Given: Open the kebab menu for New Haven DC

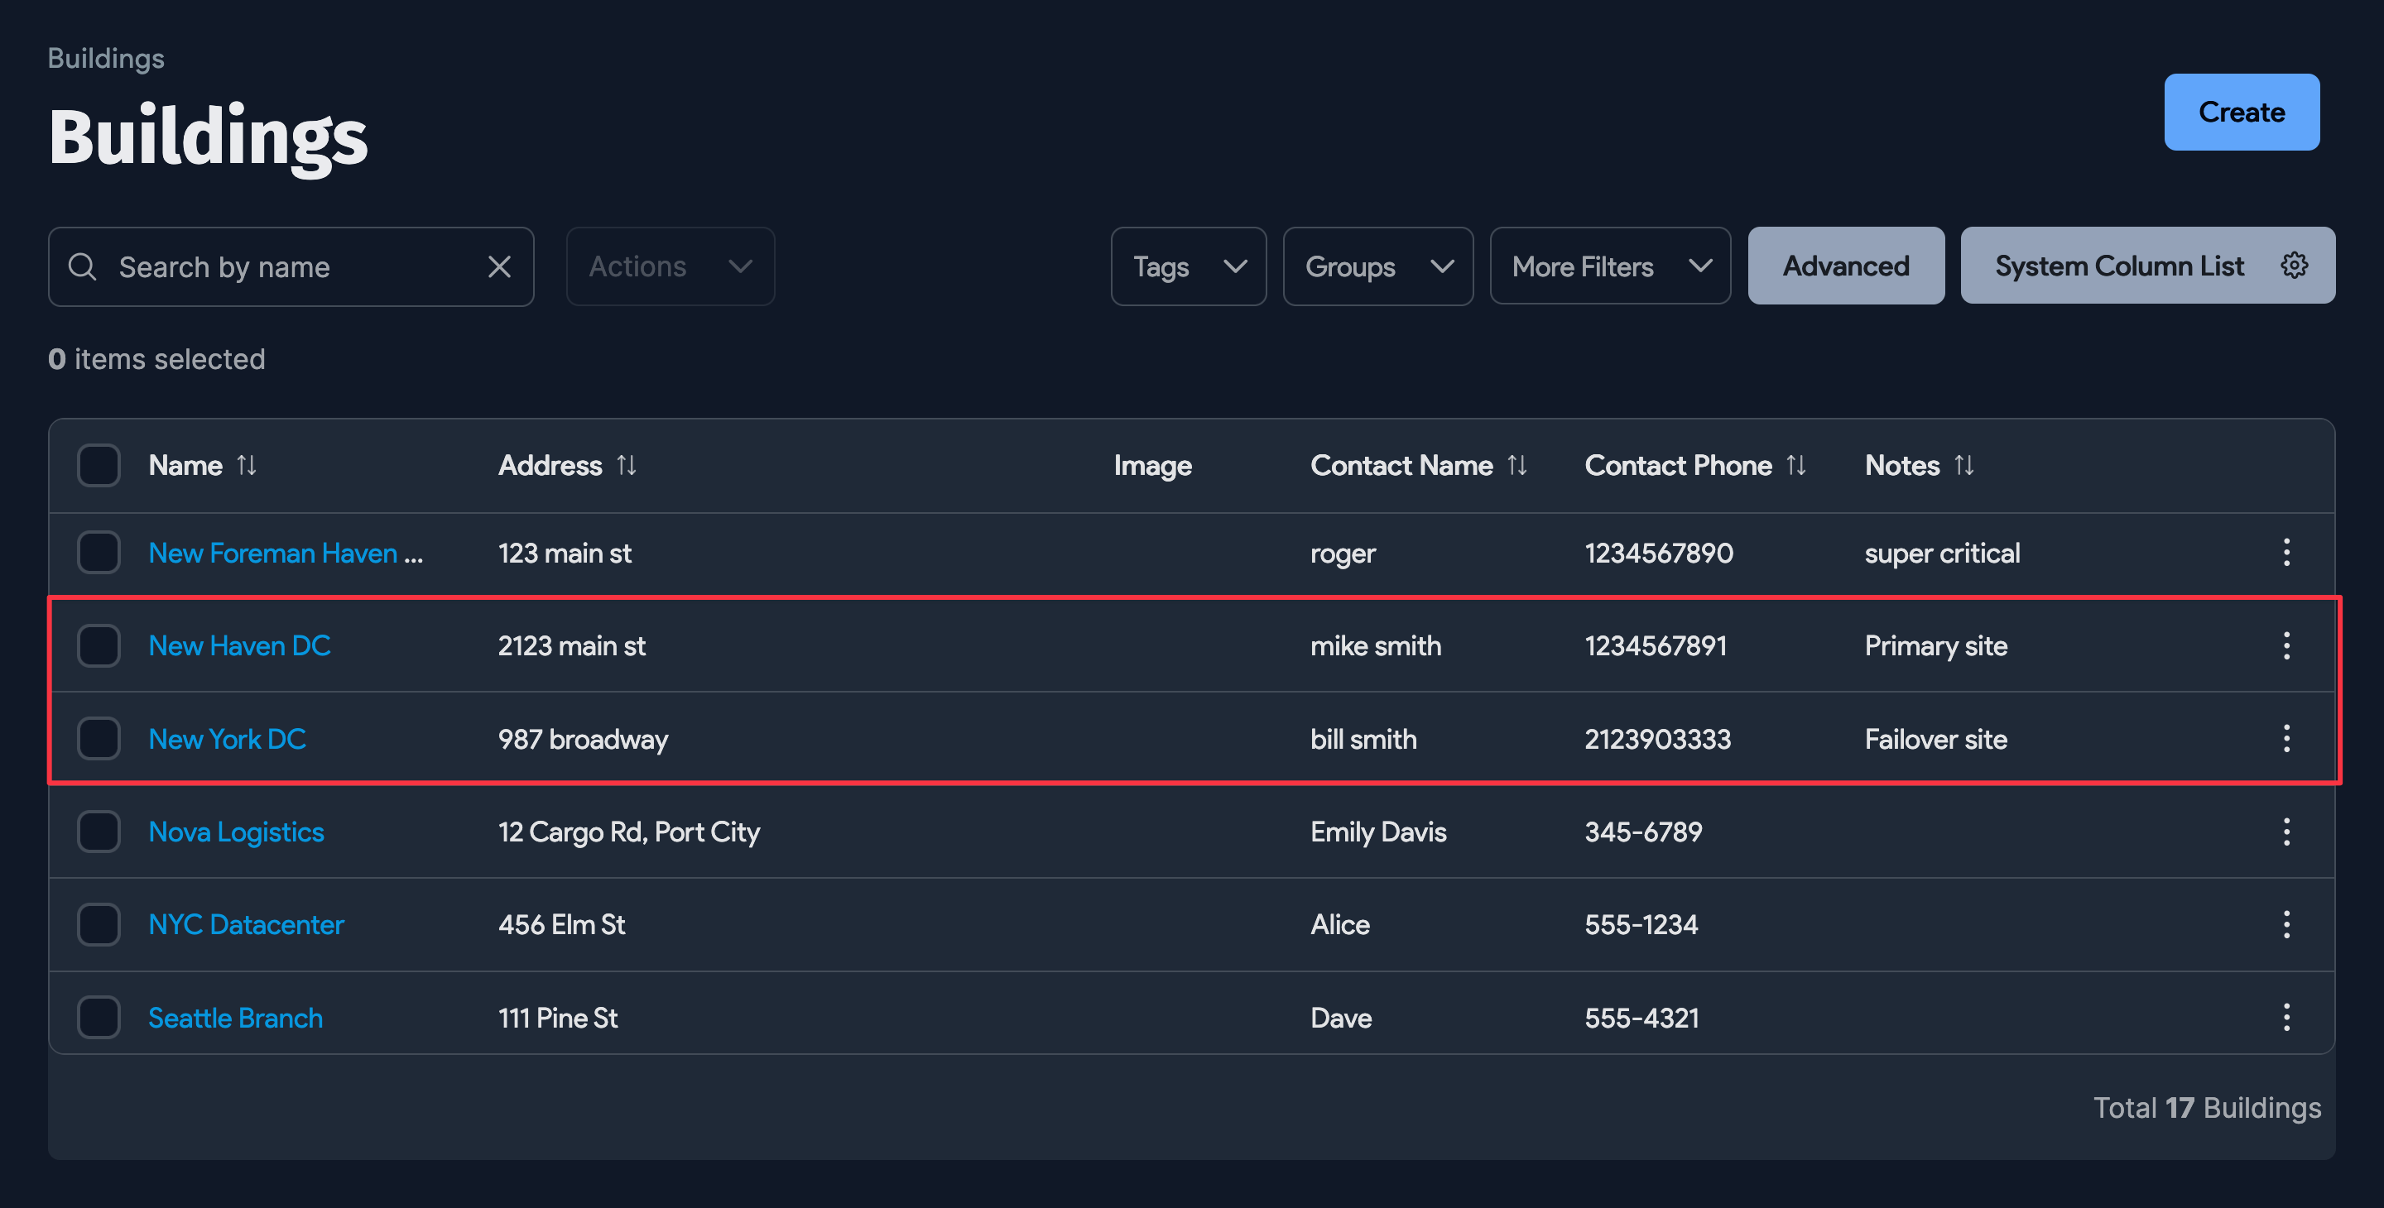Looking at the screenshot, I should [2287, 645].
